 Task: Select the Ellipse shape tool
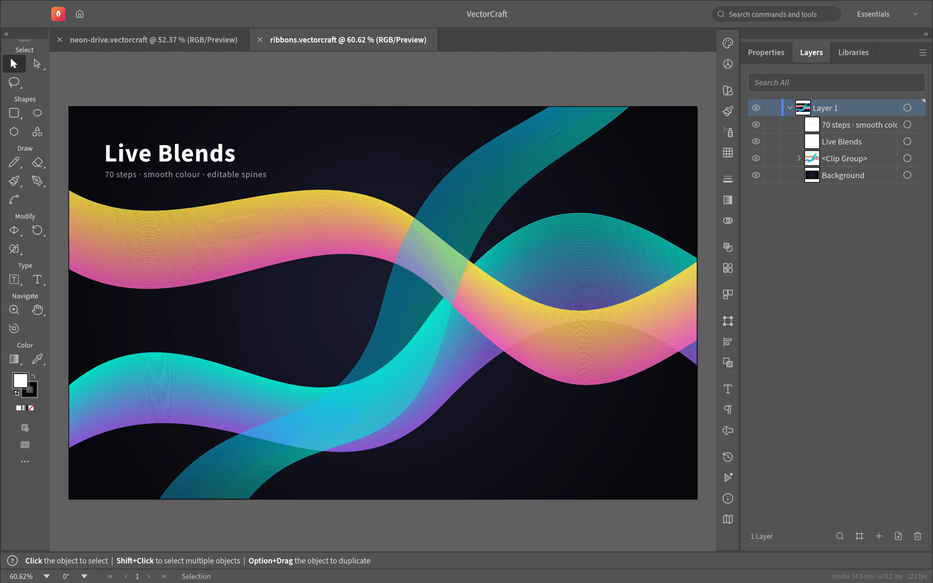37,113
